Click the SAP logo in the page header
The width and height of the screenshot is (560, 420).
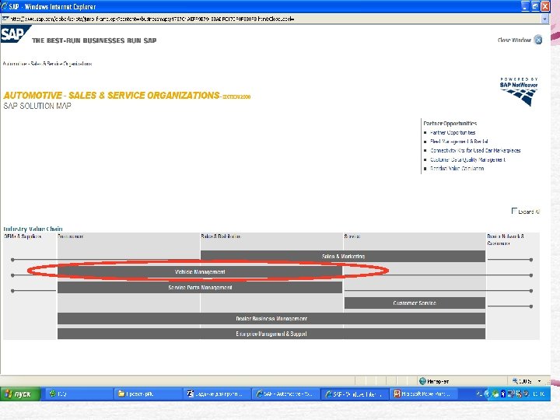(15, 34)
